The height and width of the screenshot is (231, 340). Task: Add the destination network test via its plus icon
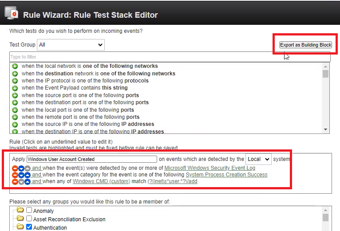click(x=15, y=74)
